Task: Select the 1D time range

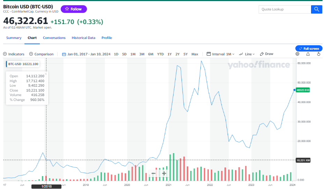Action: 116,54
